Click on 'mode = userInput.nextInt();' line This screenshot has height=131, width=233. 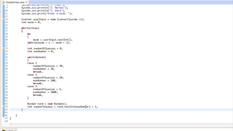pyautogui.click(x=52, y=40)
